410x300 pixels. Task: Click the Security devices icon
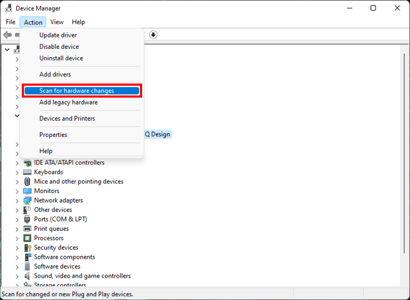point(27,248)
